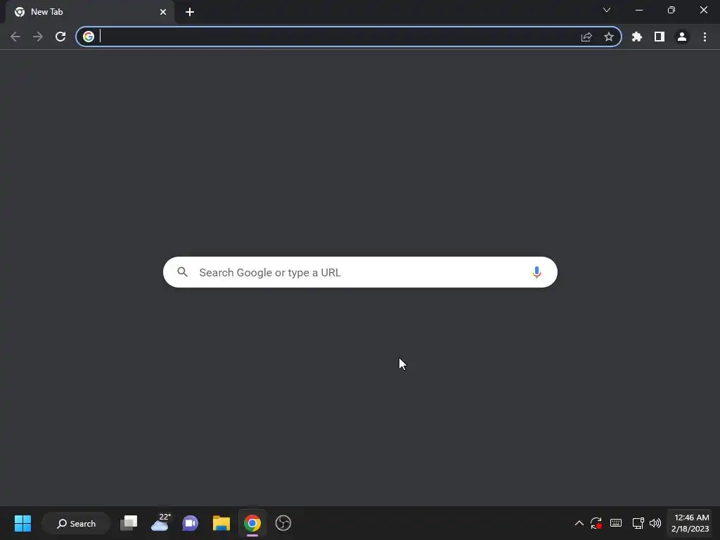Click the Chrome taskbar icon
Screen dimensions: 720x540
[252, 523]
